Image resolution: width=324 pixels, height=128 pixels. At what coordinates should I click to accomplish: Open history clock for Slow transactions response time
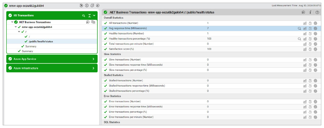point(310,65)
